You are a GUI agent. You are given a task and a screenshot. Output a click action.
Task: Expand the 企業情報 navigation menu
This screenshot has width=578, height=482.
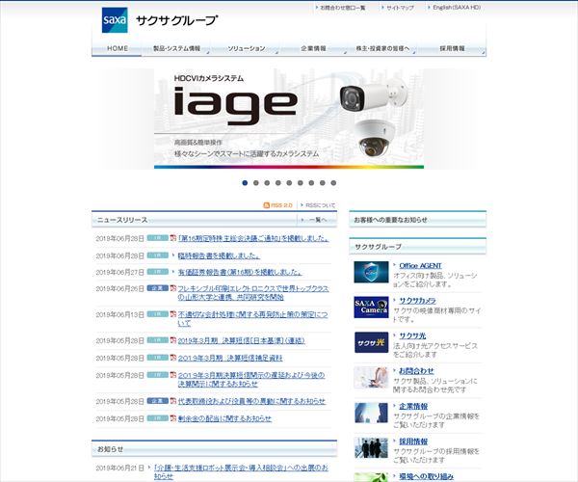coord(315,48)
